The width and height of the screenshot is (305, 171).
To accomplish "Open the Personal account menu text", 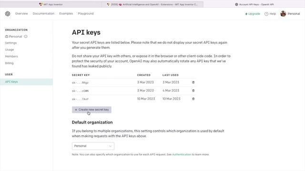I will 294,14.
